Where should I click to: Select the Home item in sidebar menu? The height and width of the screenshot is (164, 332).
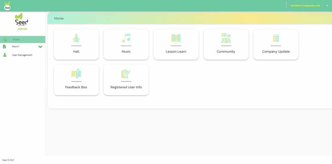click(x=16, y=40)
